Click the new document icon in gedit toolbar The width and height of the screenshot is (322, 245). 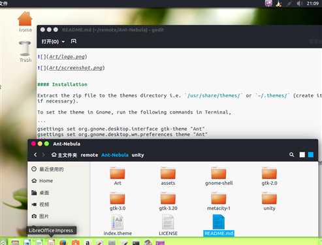(x=74, y=41)
